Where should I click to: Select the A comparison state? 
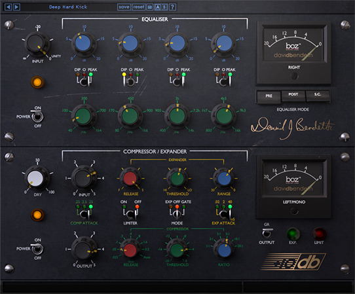point(158,7)
